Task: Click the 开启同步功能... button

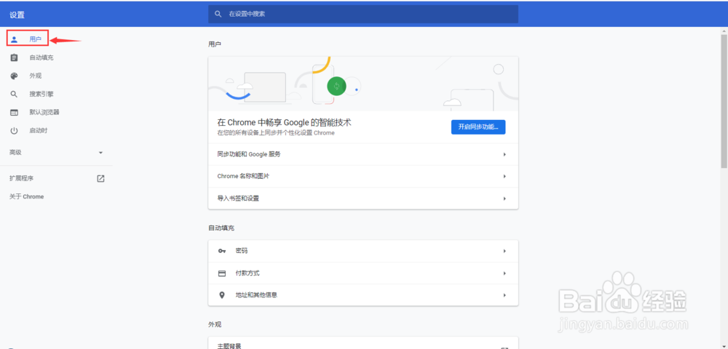Action: [478, 127]
